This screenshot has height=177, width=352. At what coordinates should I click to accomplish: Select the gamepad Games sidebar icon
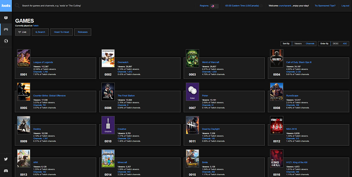(x=6, y=29)
